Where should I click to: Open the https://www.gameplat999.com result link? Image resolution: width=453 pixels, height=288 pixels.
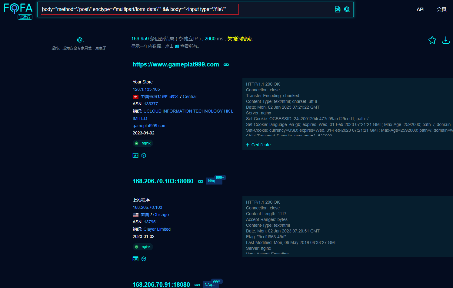(176, 64)
